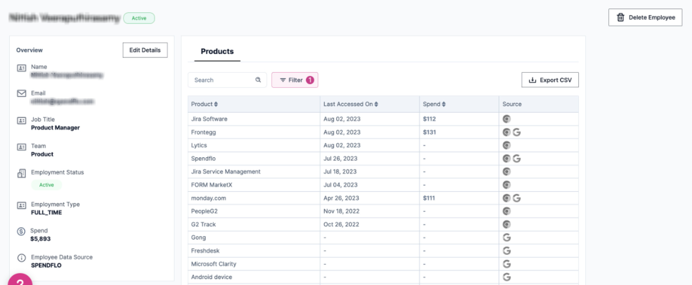The height and width of the screenshot is (285, 692).
Task: Click the source icon in G2 Track row
Action: click(x=506, y=224)
